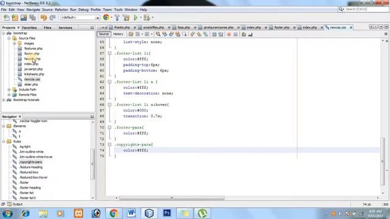Switch to the footer.php editor tab

282,27
